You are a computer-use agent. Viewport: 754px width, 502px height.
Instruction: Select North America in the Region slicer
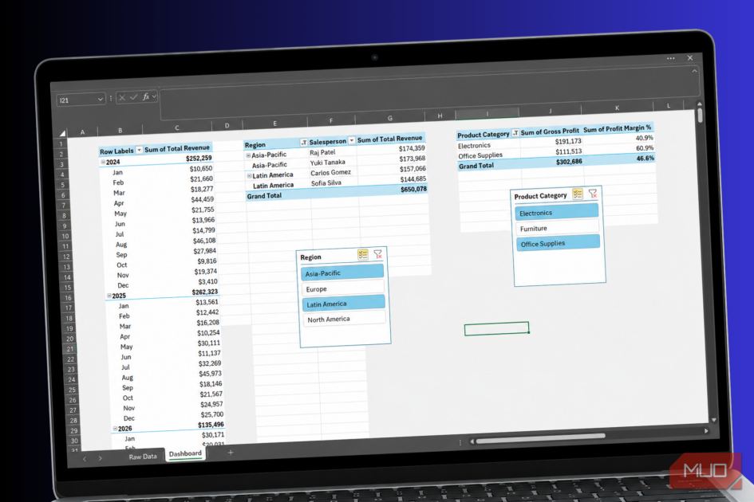click(x=345, y=319)
